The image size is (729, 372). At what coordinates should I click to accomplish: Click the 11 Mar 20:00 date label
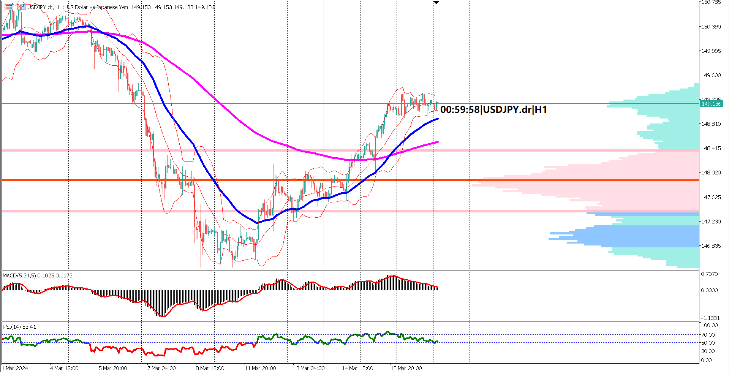[x=261, y=368]
